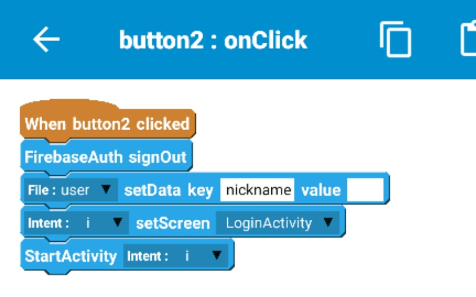Open the File user dropdown arrow
This screenshot has height=297, width=476.
tap(106, 189)
